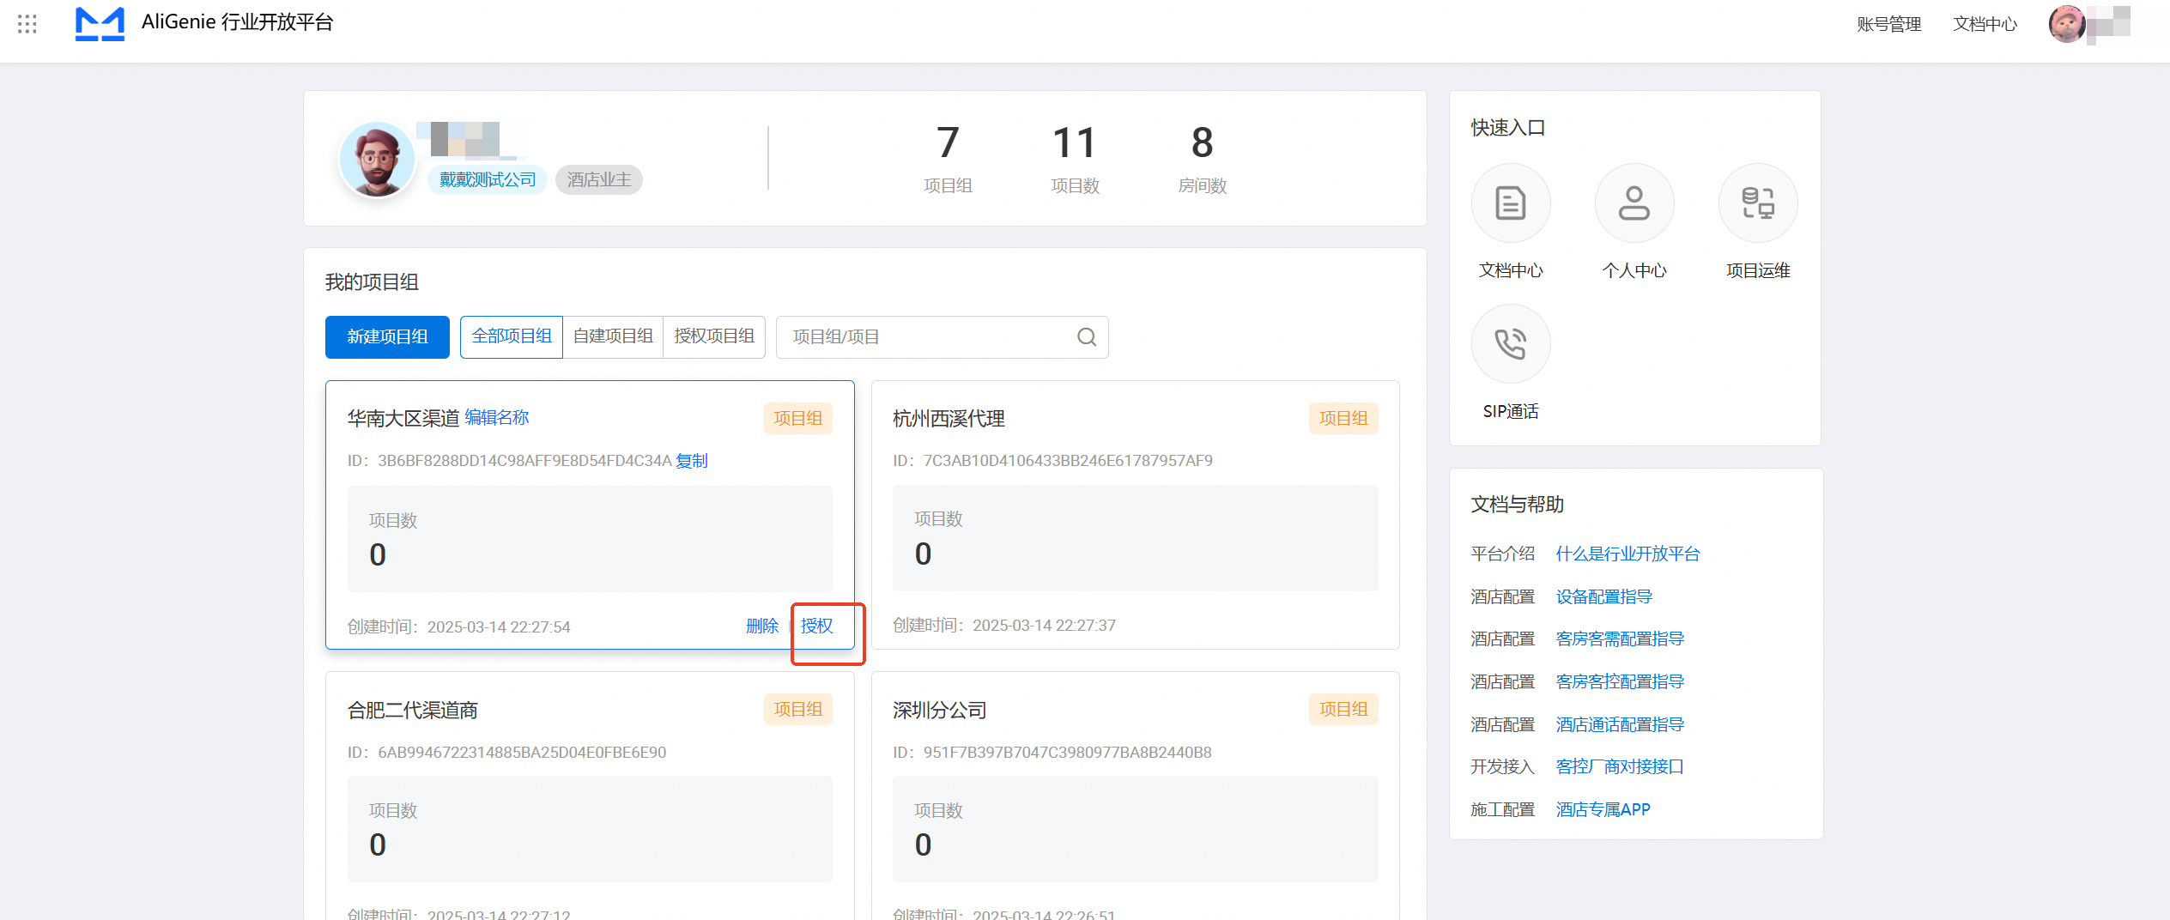
Task: Click the 快速入口 panel heading
Action: (x=1508, y=128)
